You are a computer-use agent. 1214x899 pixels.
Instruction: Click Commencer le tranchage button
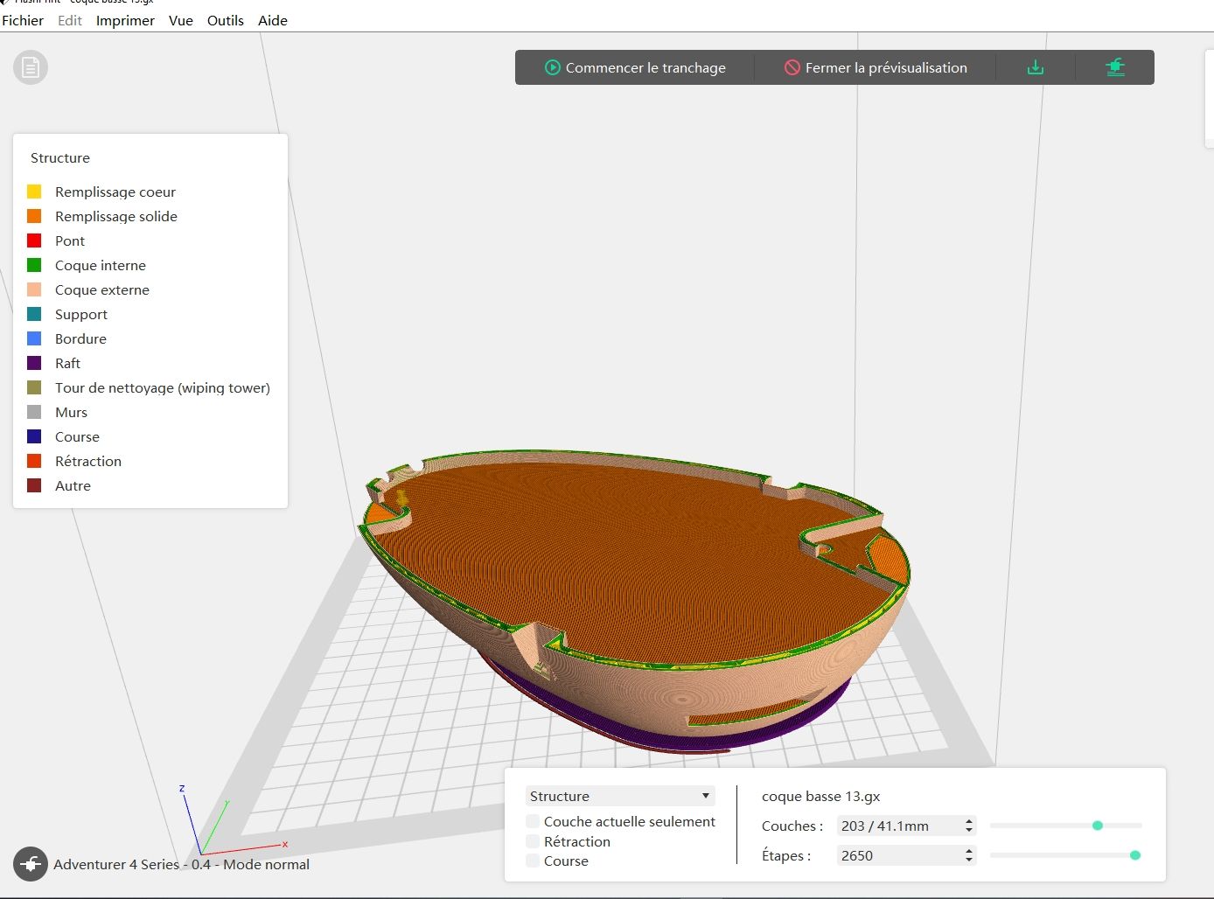[635, 67]
